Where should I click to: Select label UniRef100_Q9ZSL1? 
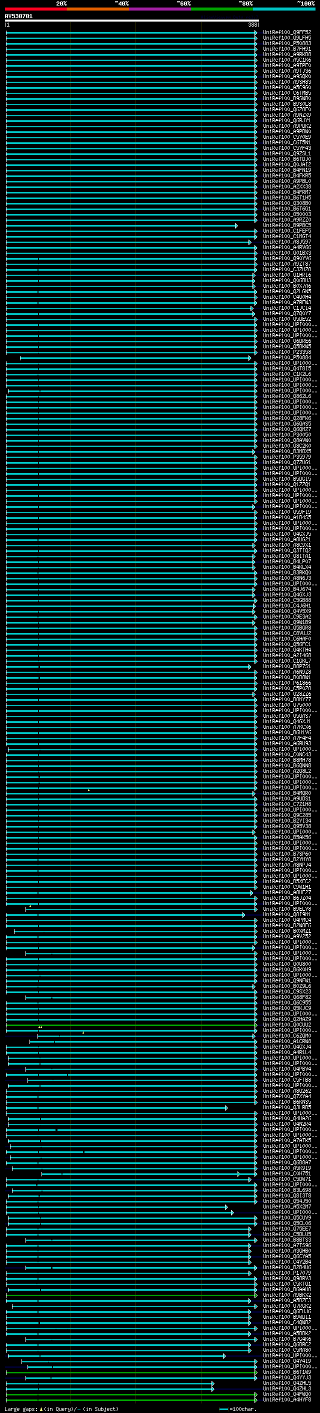point(287,153)
